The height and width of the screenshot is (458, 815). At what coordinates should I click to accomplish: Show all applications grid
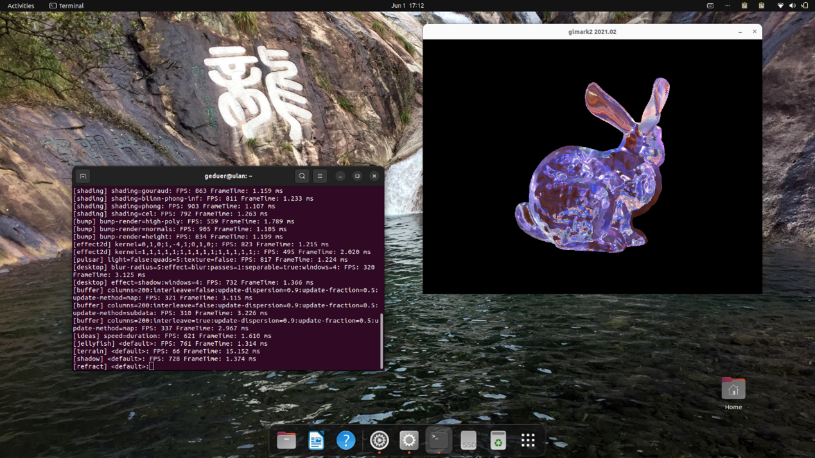[528, 440]
